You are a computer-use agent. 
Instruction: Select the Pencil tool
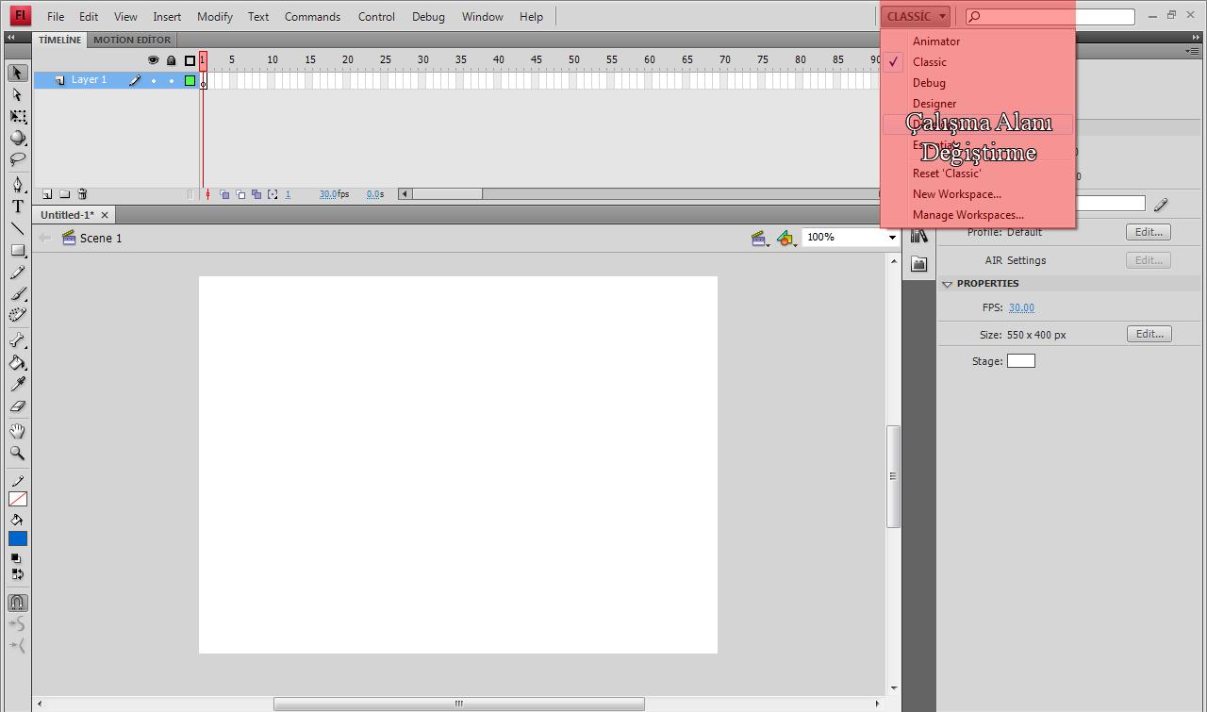click(x=17, y=272)
